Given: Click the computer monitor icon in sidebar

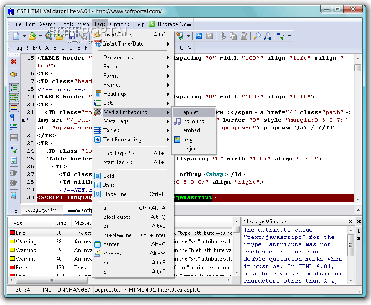Looking at the screenshot, I should tap(14, 196).
